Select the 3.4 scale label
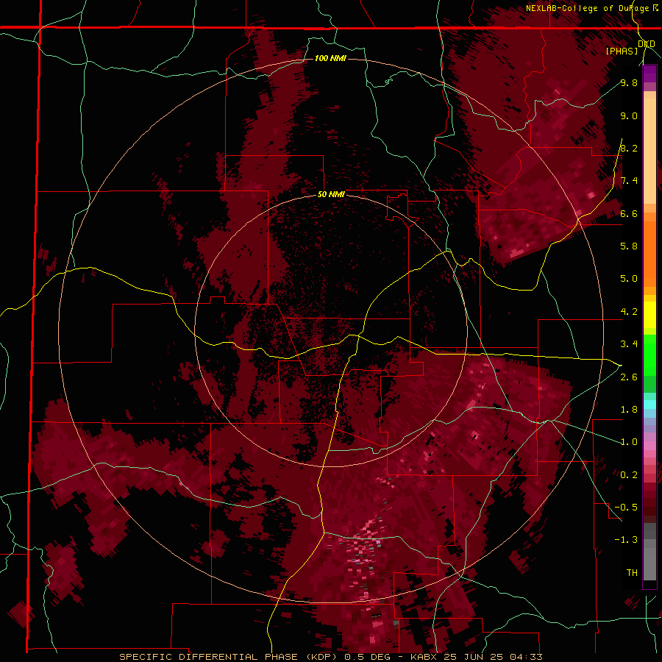The width and height of the screenshot is (662, 662). pos(629,344)
